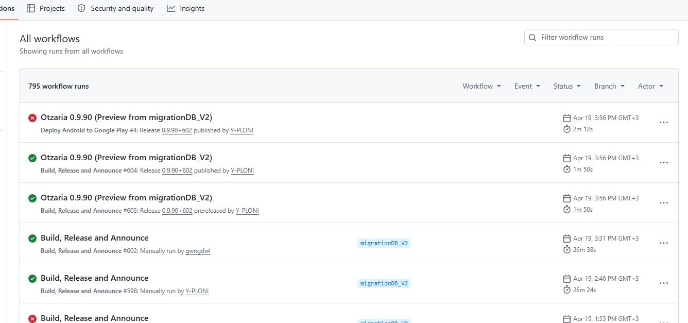This screenshot has width=688, height=323.
Task: Open Otzaria 0.9.90 run for Deploy Android #4
Action: 126,117
